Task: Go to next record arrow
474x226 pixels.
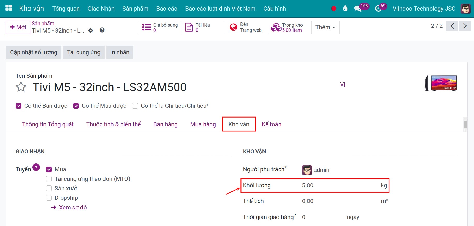Action: 465,26
